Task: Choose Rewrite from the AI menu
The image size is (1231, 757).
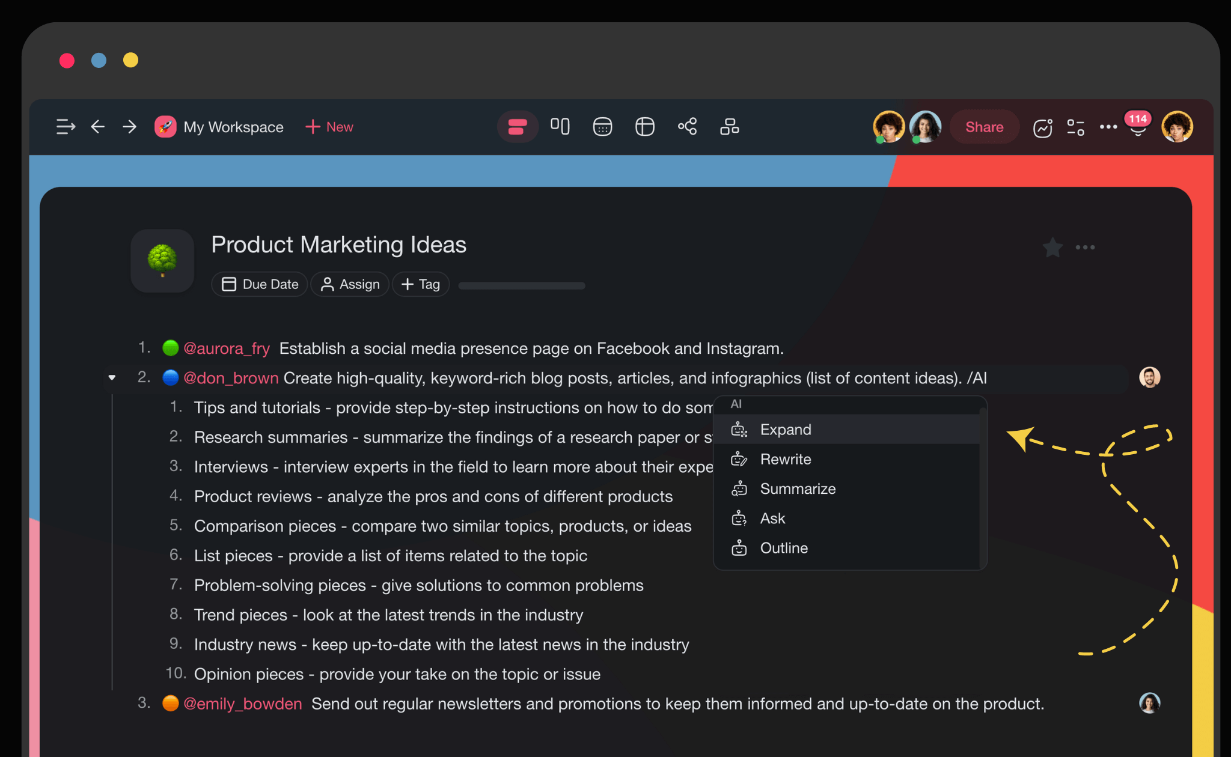Action: [x=846, y=459]
